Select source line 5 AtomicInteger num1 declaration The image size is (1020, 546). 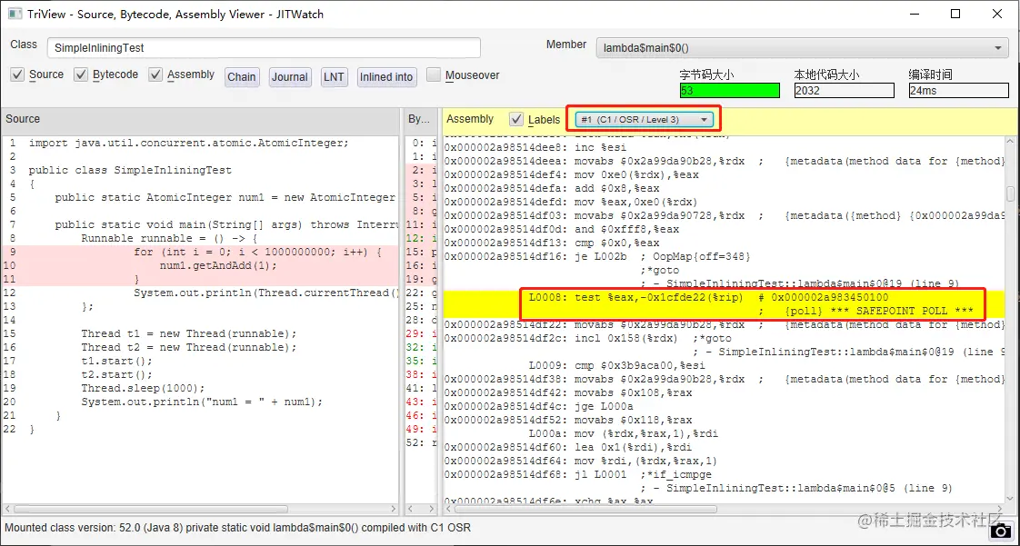[200, 198]
